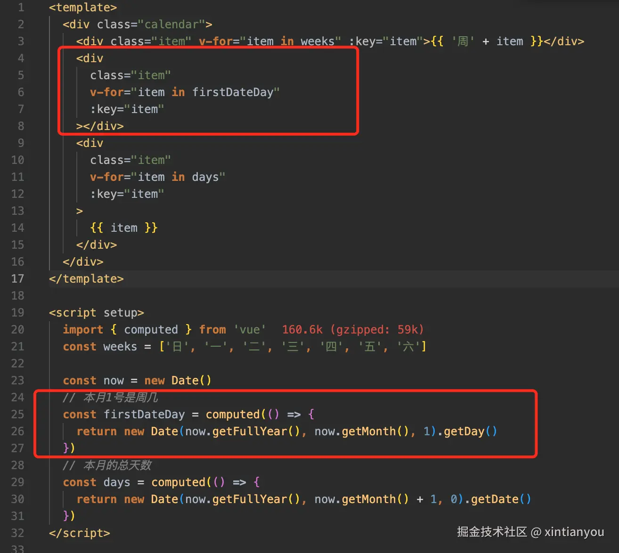Click the comment "// 本月的总天数"
The height and width of the screenshot is (553, 619).
coord(107,465)
